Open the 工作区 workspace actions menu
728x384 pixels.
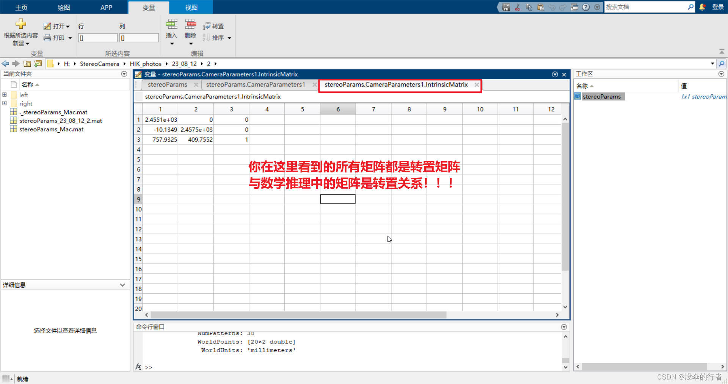(x=721, y=74)
